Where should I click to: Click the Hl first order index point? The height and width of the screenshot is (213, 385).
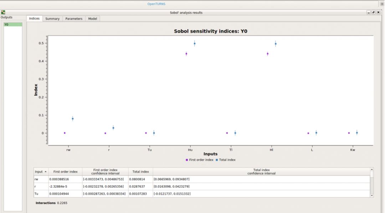pyautogui.click(x=268, y=54)
